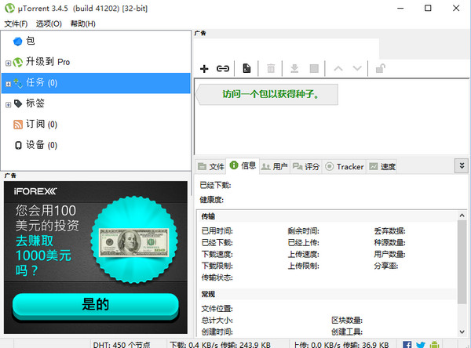Viewport: 471px width, 348px height.
Task: Click the Move Up Queue arrow
Action: click(338, 69)
